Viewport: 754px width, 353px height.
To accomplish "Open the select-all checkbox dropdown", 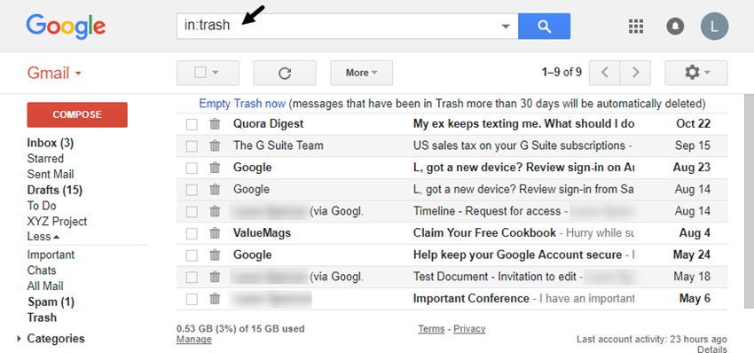I will coord(208,73).
